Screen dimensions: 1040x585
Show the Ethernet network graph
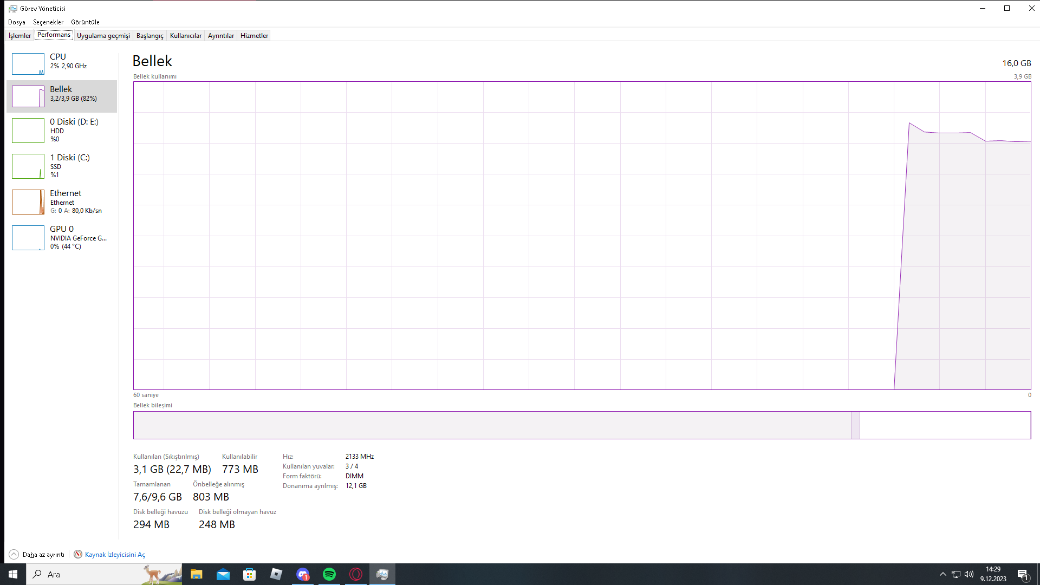point(61,201)
